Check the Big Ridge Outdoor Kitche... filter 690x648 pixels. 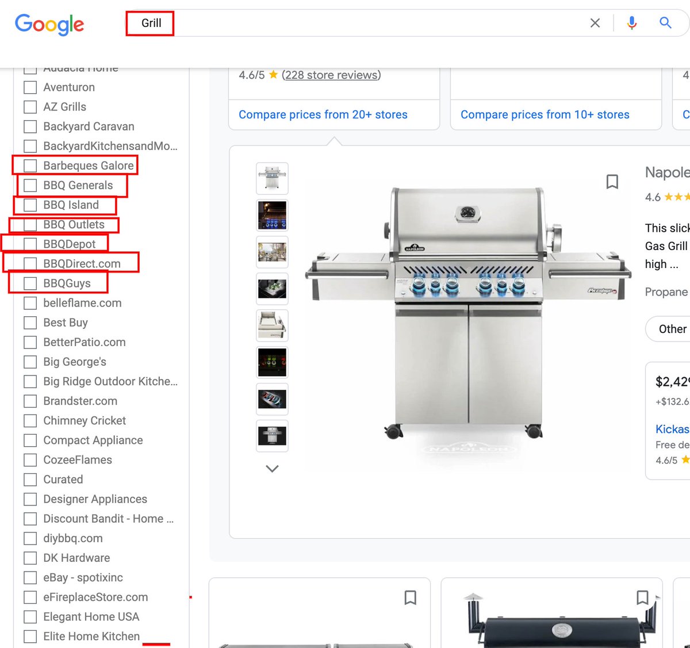pos(30,381)
